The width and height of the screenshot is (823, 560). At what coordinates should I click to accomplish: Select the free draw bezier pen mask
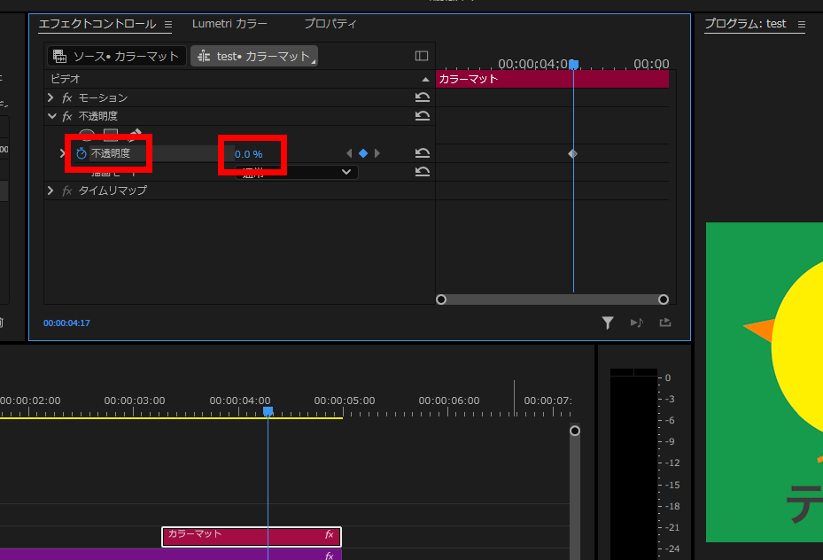click(135, 135)
